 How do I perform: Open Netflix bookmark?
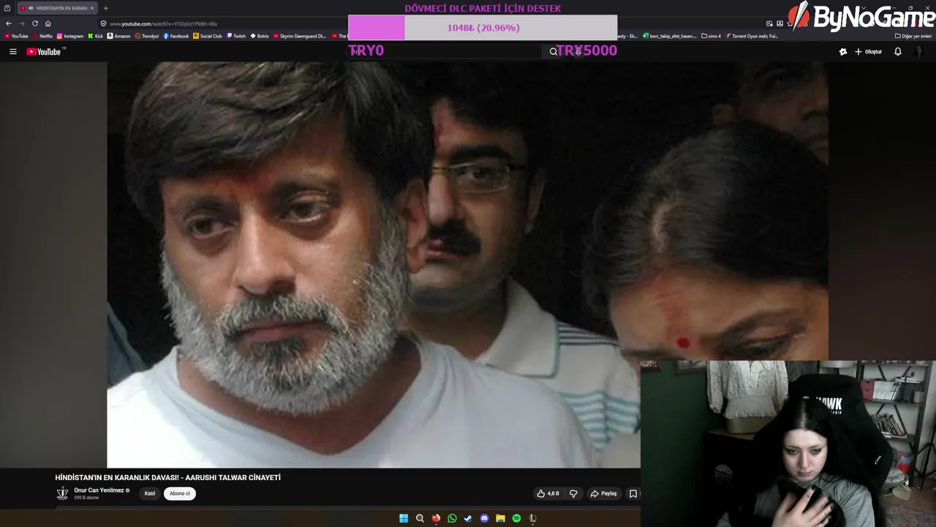point(42,36)
